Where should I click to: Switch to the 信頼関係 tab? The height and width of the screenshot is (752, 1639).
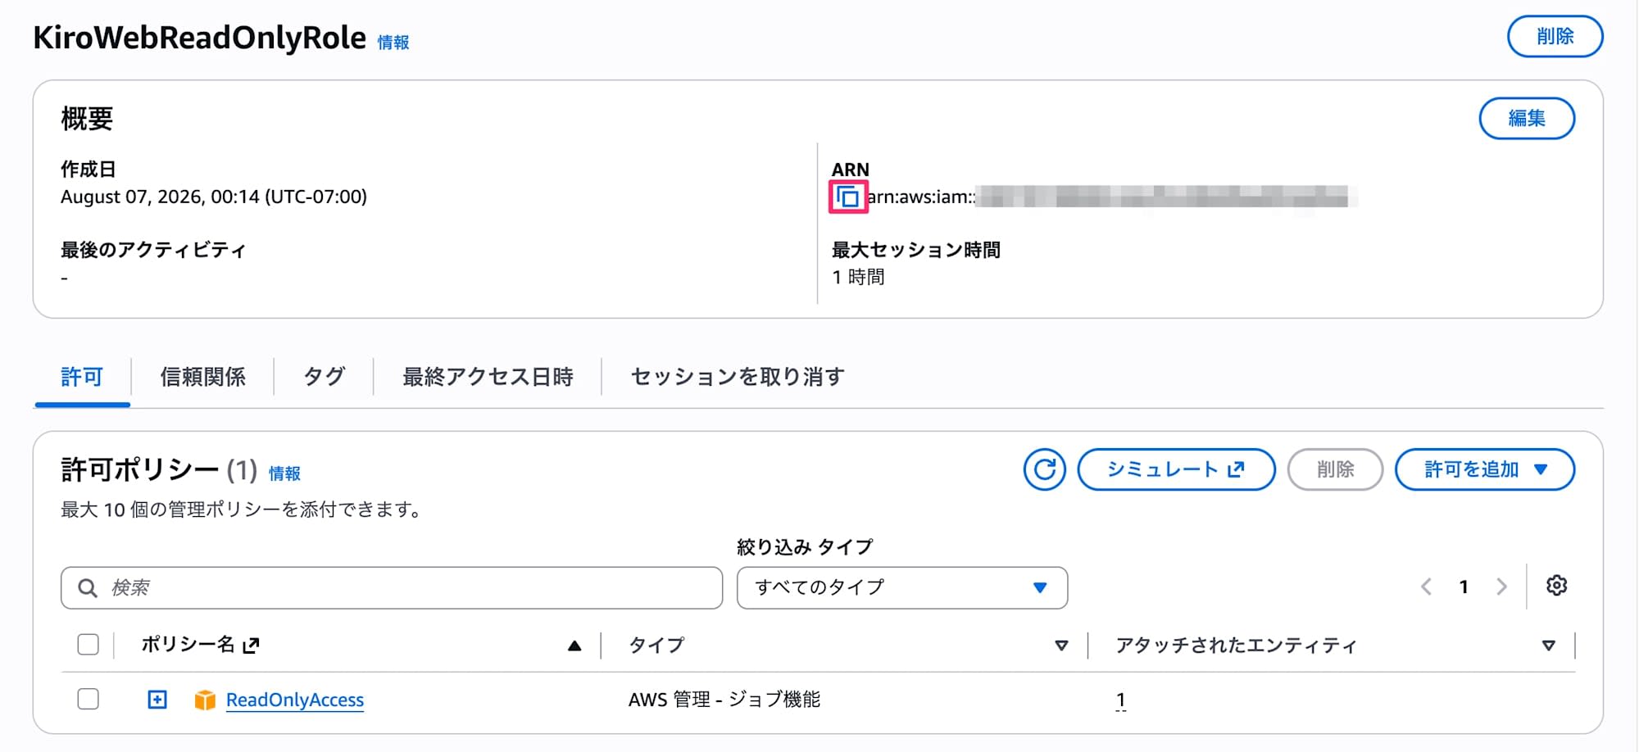202,377
